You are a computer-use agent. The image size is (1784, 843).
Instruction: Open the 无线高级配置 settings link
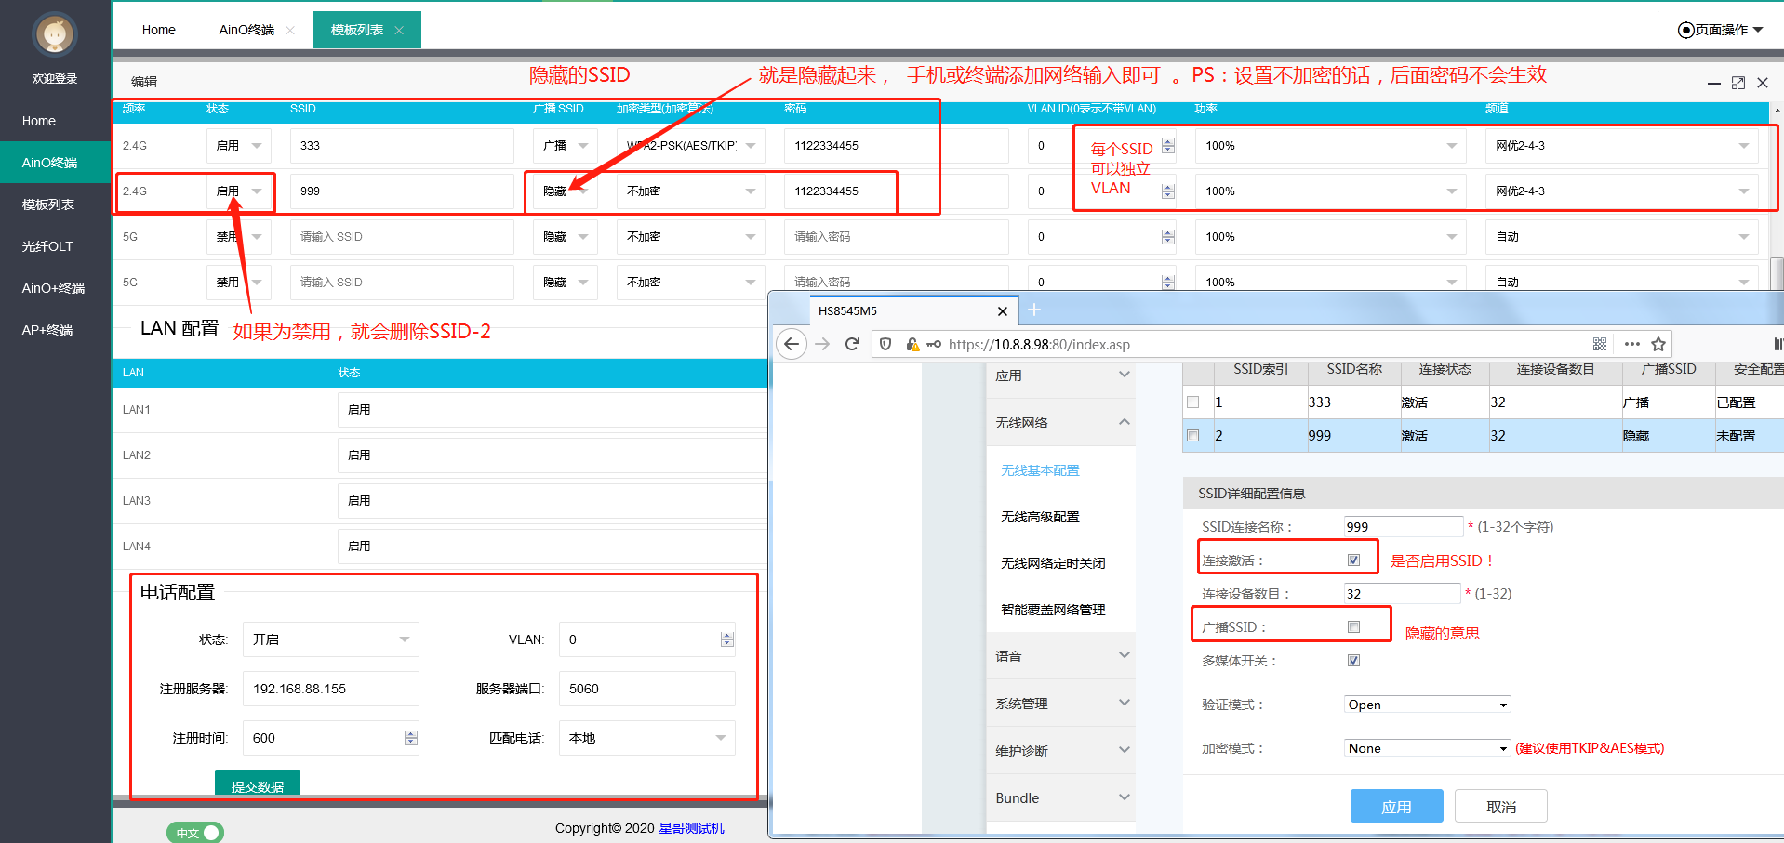pyautogui.click(x=1040, y=517)
